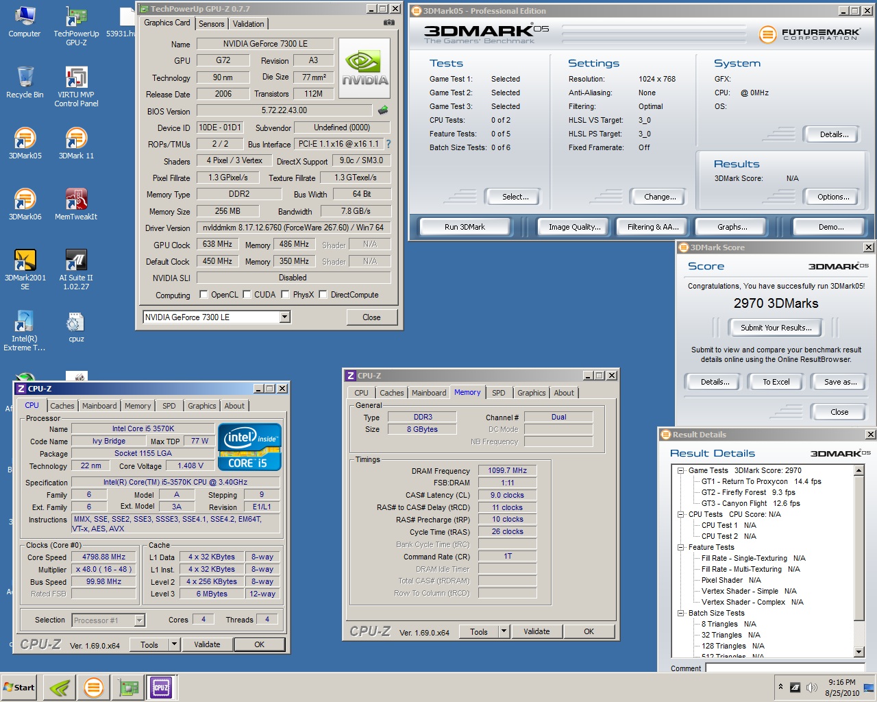The height and width of the screenshot is (702, 877).
Task: Launch 3DMark05 desktop shortcut
Action: (25, 143)
